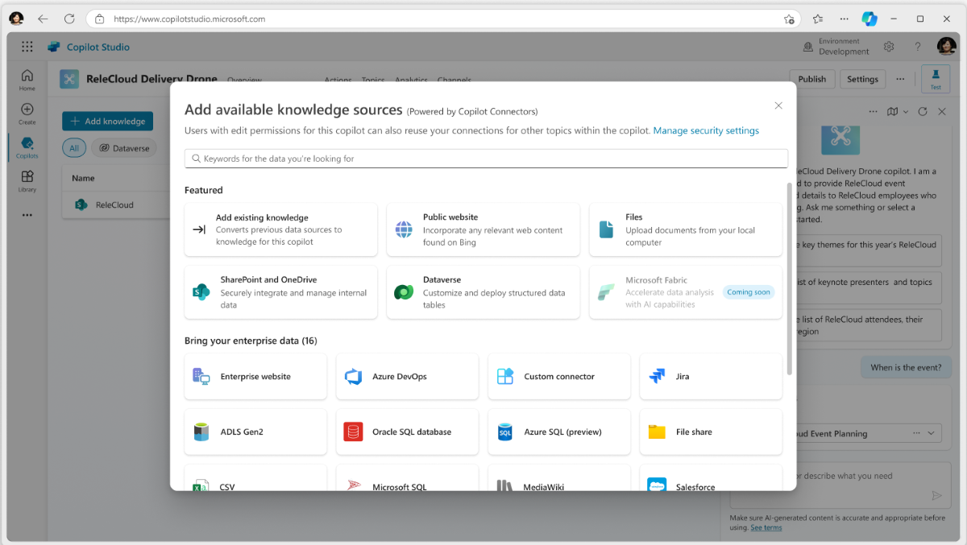Select the Azure DevOps connector
Viewport: 967px width, 545px height.
[x=407, y=376]
